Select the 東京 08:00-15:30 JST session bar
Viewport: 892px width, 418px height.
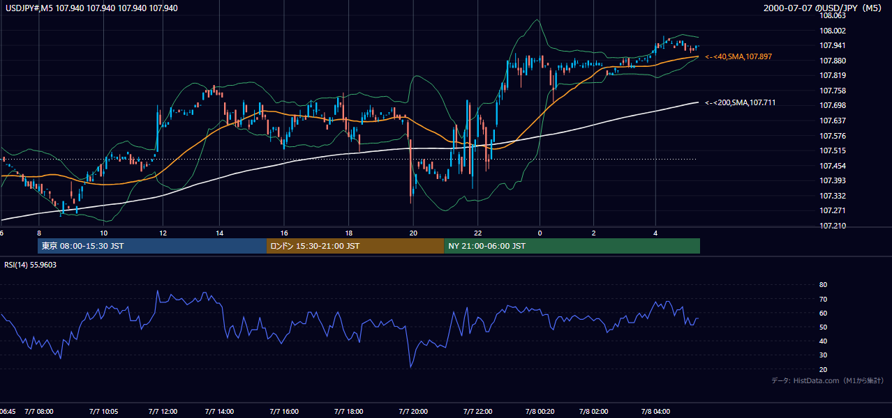151,246
